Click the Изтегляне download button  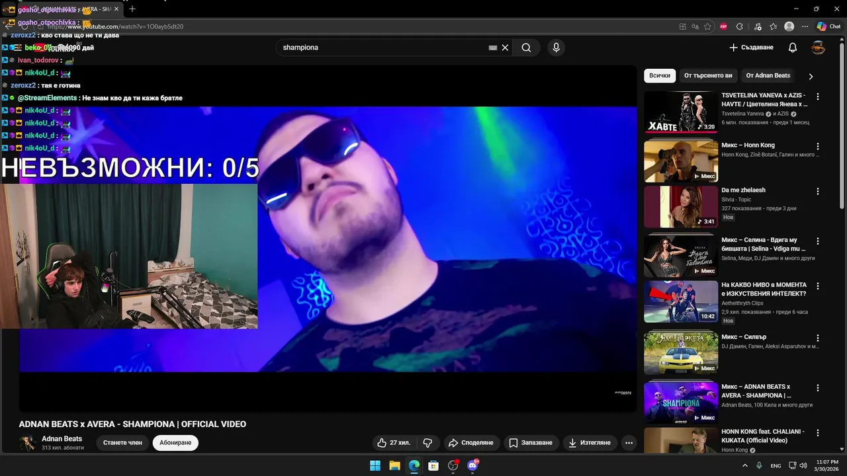589,442
